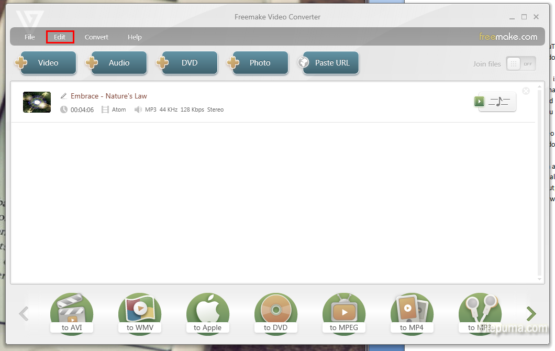Select the to MPEG format icon

pos(344,313)
